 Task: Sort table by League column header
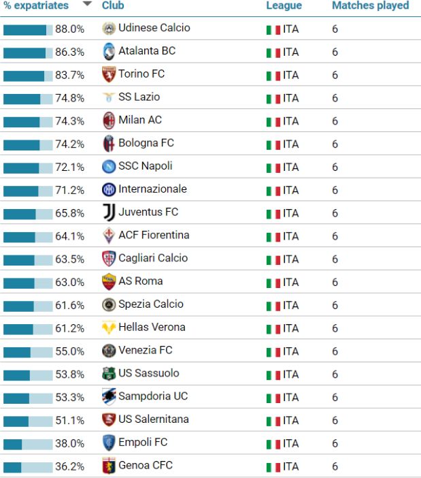coord(284,5)
